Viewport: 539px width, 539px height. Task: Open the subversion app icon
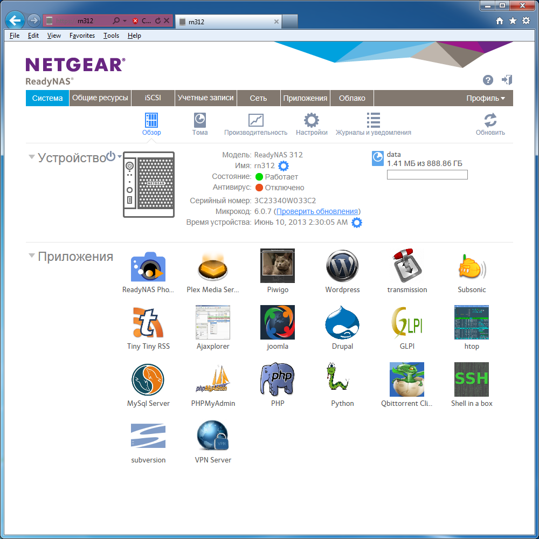(x=148, y=436)
